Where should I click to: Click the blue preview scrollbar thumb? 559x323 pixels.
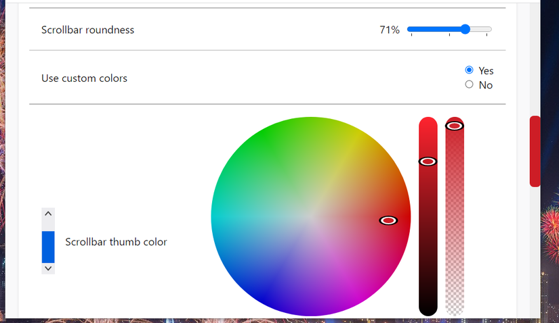coord(48,247)
